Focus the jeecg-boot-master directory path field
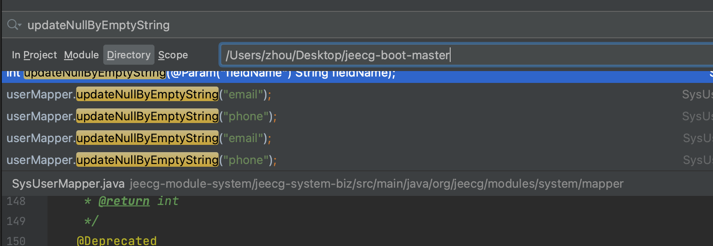This screenshot has height=246, width=713. (x=466, y=55)
